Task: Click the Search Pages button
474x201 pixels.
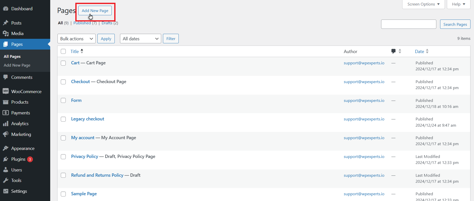Action: click(x=455, y=24)
